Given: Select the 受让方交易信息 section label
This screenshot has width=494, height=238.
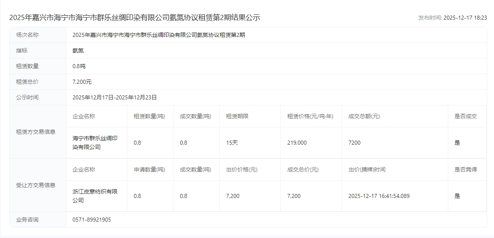Looking at the screenshot, I should 36,185.
